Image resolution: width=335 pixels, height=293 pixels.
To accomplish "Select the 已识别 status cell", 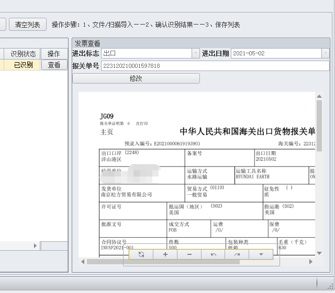I will point(23,65).
